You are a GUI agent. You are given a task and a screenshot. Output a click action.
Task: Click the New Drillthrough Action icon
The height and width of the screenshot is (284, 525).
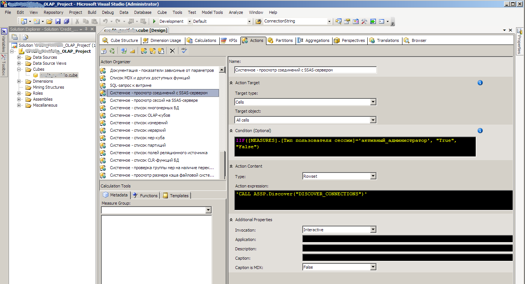153,51
